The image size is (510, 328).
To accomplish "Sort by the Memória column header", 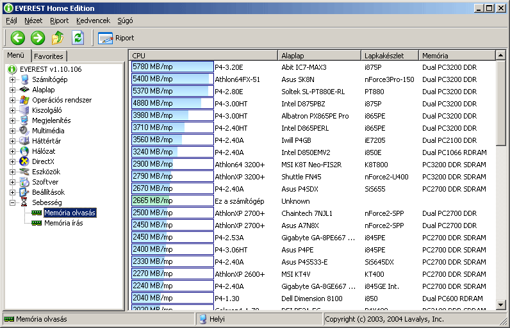I will [x=457, y=56].
